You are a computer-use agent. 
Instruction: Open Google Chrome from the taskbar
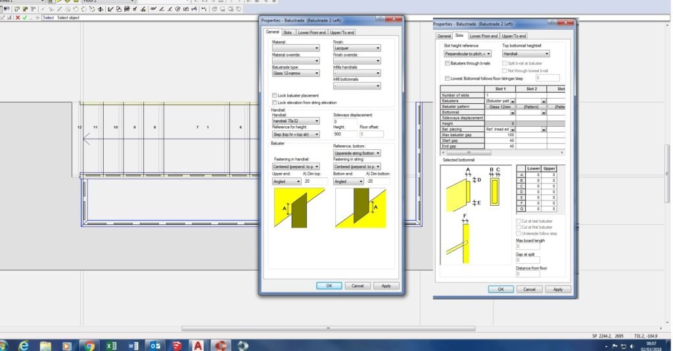(x=89, y=345)
